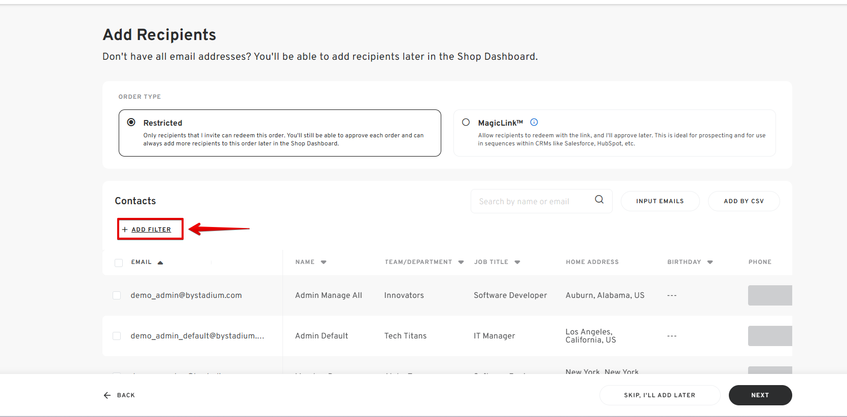
Task: Check the demo_admin@bystadium.com row checkbox
Action: pyautogui.click(x=117, y=295)
